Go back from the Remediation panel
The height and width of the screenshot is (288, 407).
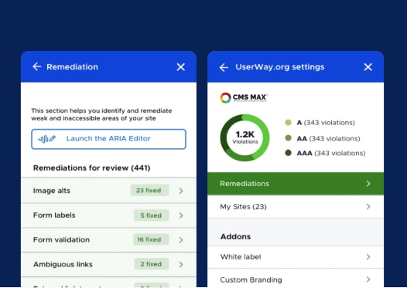[37, 67]
